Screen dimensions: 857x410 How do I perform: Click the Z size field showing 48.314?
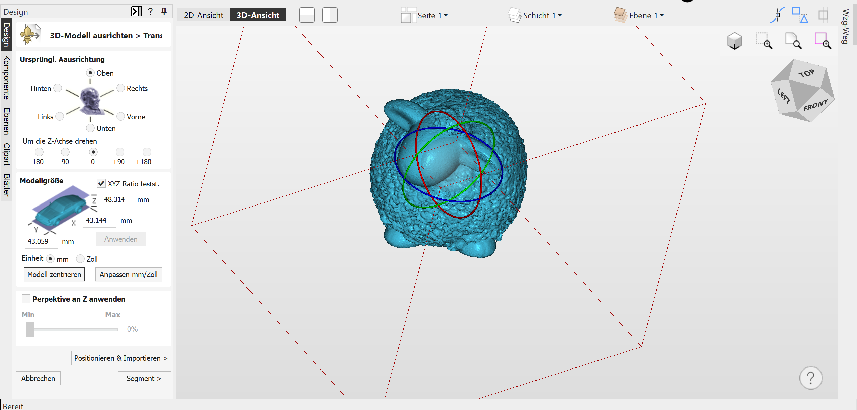point(118,200)
